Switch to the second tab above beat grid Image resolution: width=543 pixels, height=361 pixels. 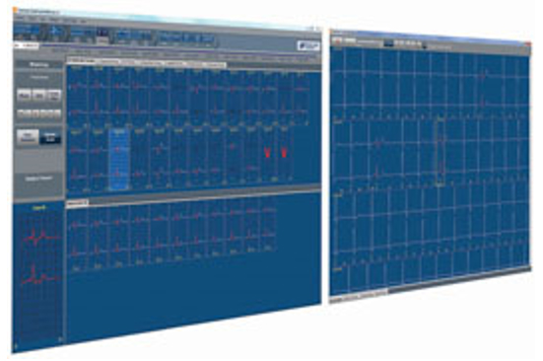[x=108, y=62]
